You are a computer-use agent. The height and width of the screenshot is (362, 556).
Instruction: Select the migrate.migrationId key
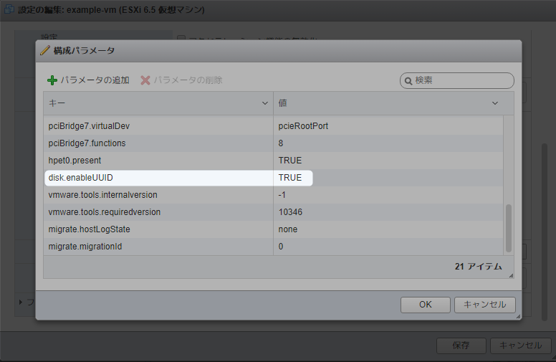pyautogui.click(x=85, y=247)
